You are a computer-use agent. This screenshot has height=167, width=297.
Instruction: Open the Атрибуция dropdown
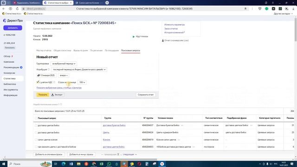point(79,70)
